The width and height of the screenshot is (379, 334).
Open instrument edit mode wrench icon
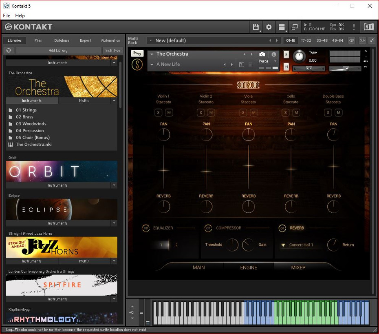coord(137,53)
